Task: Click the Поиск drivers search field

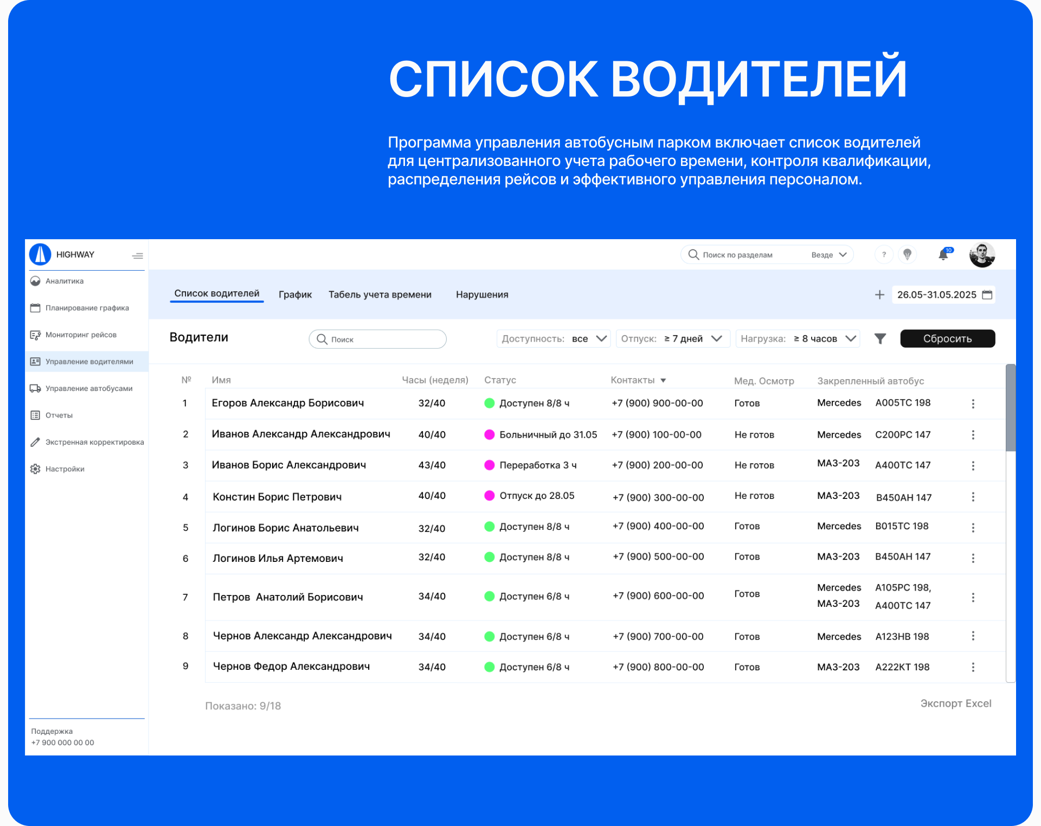Action: click(x=378, y=339)
